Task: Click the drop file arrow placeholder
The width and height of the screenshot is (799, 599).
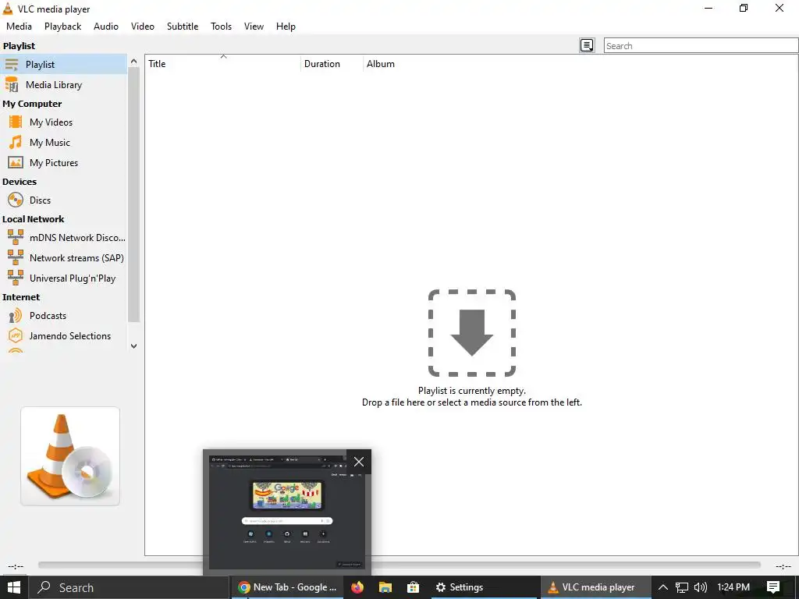Action: pos(472,333)
